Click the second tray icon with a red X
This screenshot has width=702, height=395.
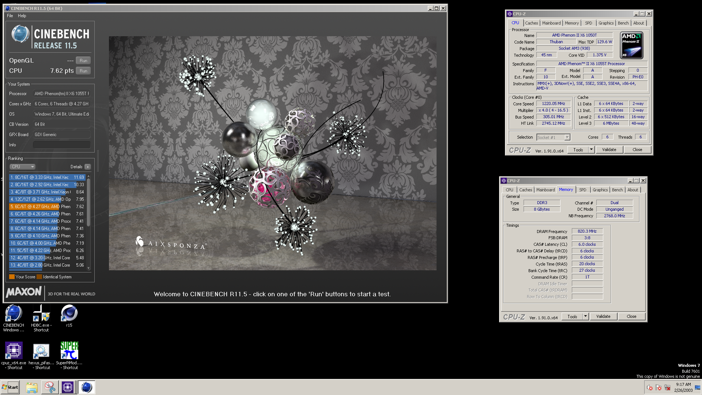(658, 388)
